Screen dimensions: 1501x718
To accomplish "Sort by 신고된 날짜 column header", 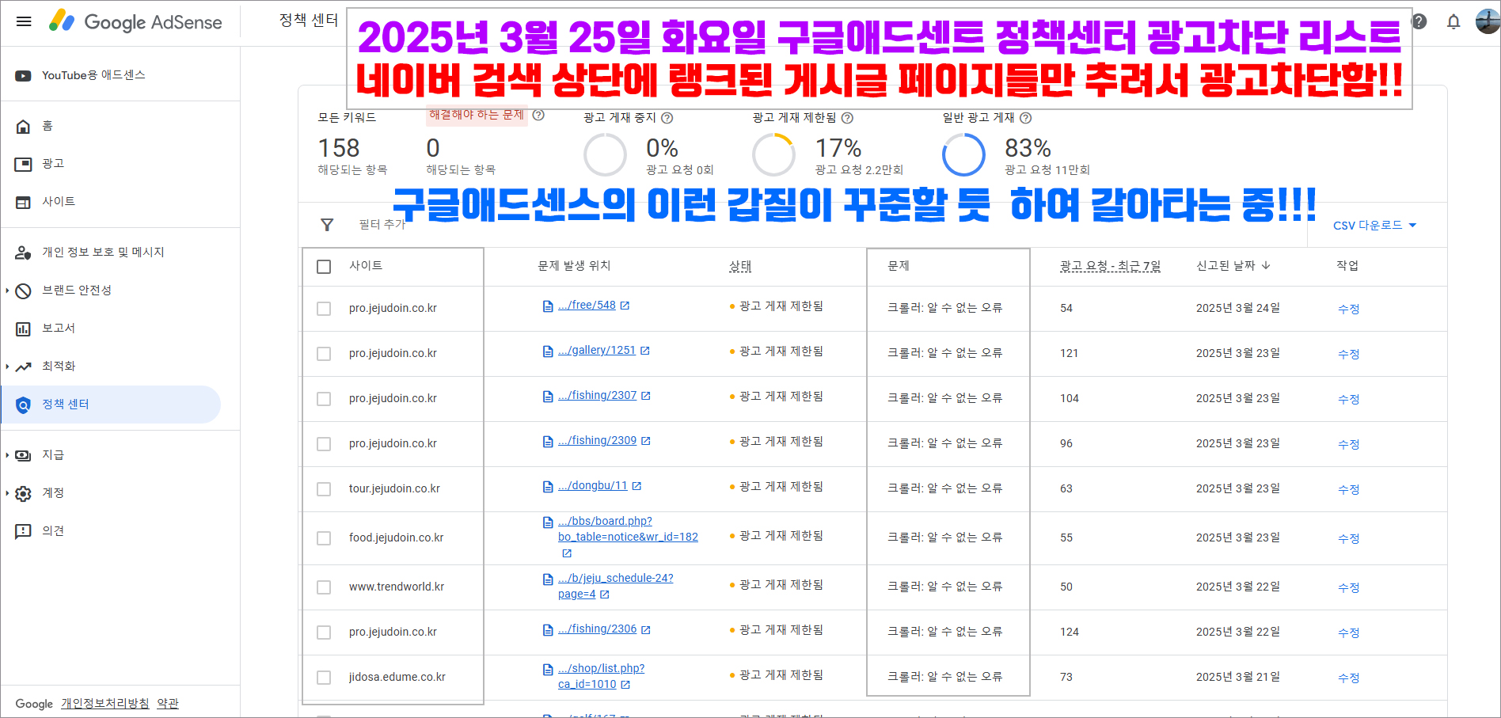I will [1233, 265].
